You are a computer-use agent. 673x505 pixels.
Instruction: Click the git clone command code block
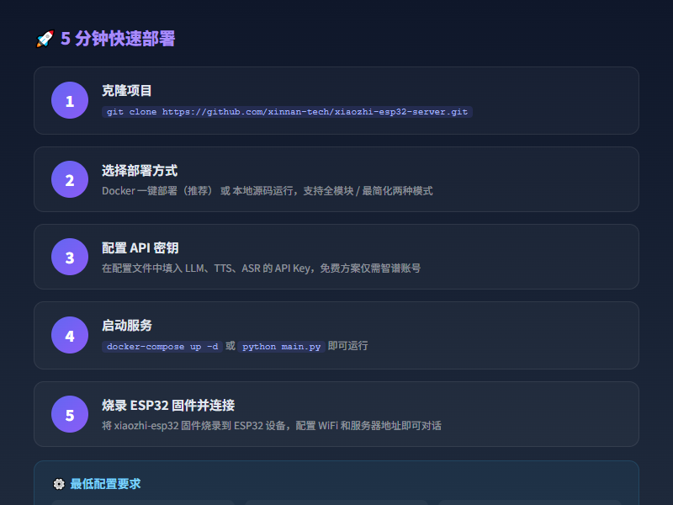(x=287, y=111)
